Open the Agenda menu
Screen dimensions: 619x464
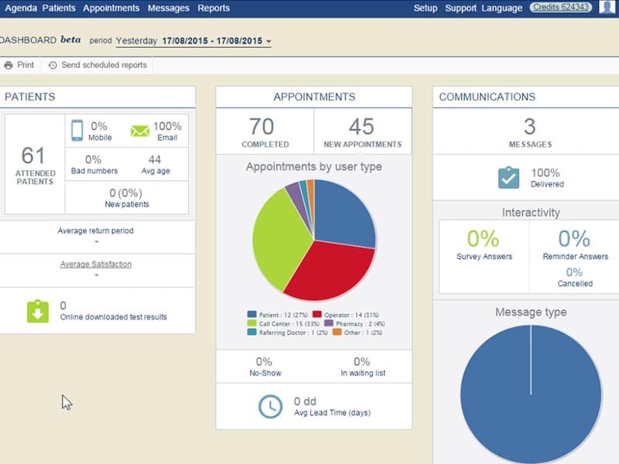[x=21, y=8]
